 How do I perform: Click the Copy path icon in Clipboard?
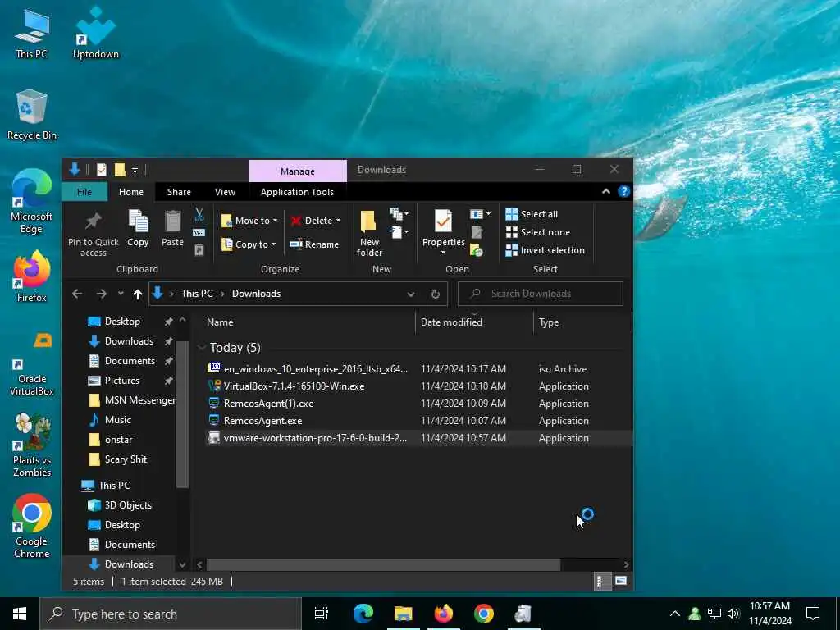pyautogui.click(x=199, y=232)
